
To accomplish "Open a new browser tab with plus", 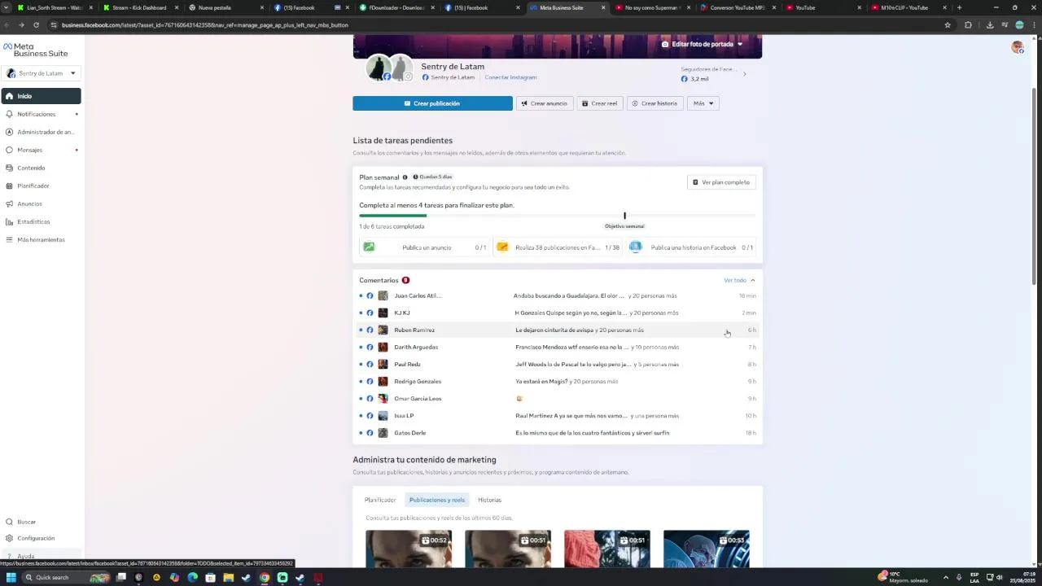I will coord(959,7).
